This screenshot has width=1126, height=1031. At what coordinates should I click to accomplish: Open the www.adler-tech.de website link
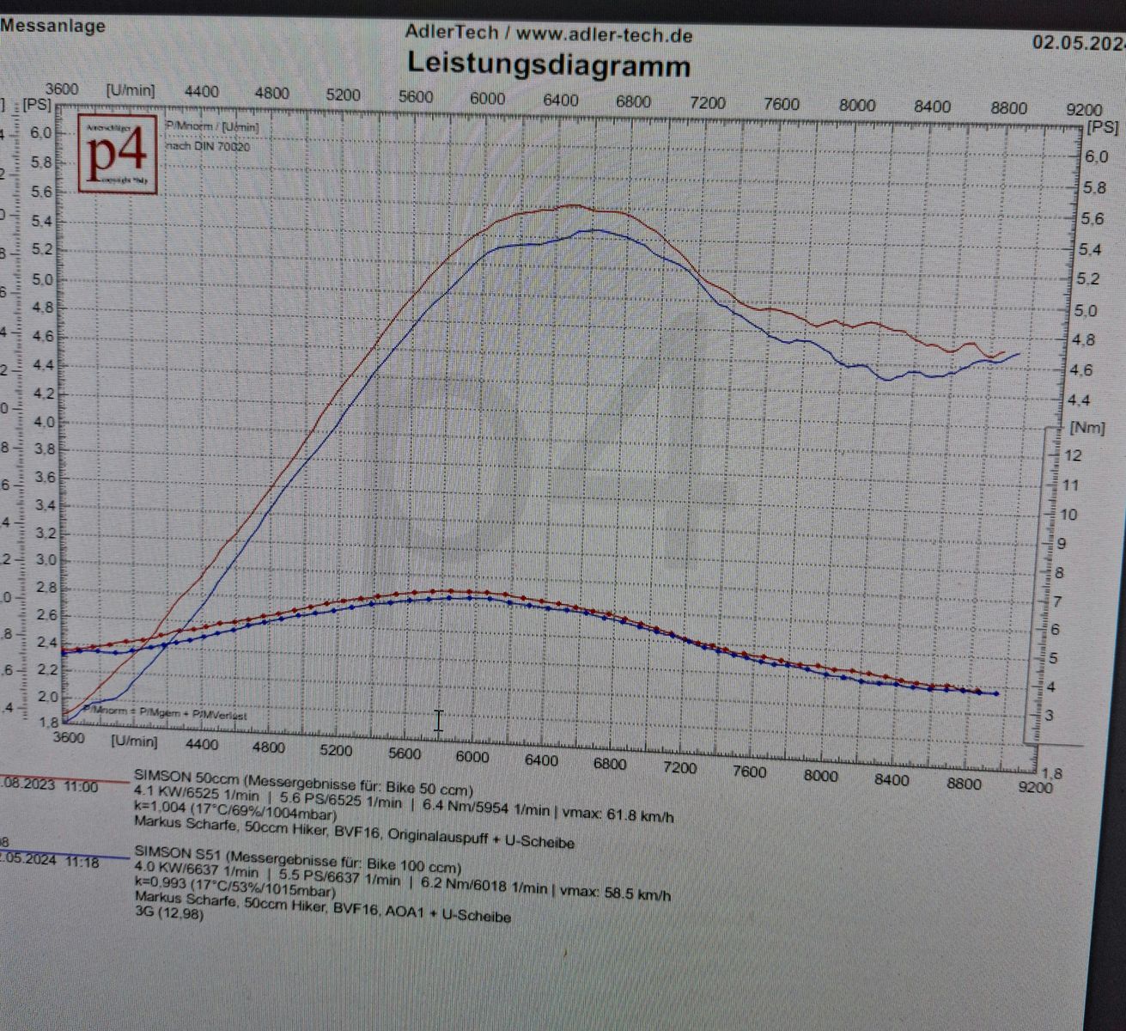click(x=604, y=35)
